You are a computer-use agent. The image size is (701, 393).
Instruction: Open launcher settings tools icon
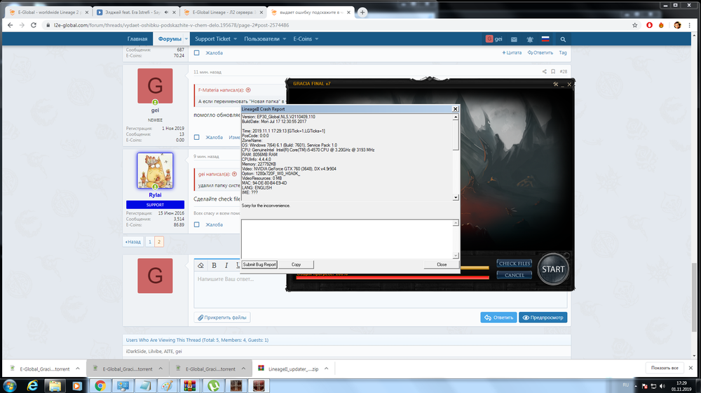click(555, 84)
